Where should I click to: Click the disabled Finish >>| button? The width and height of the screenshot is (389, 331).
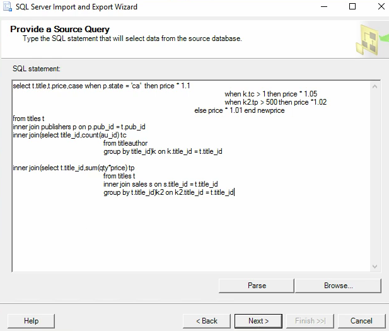tap(310, 321)
